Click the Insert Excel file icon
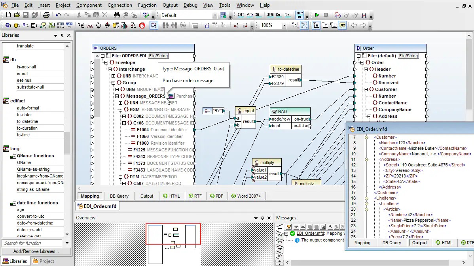474x266 pixels. point(52,25)
